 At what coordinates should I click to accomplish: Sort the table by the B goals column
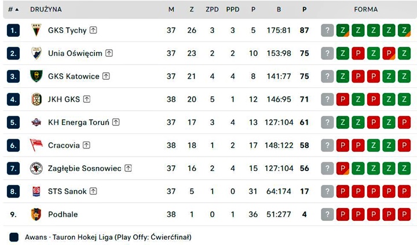pos(279,10)
